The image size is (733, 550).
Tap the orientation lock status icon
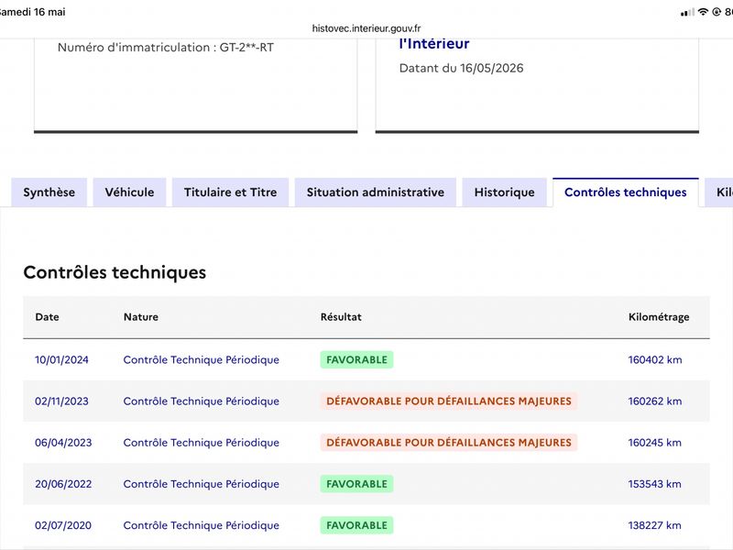pyautogui.click(x=717, y=12)
